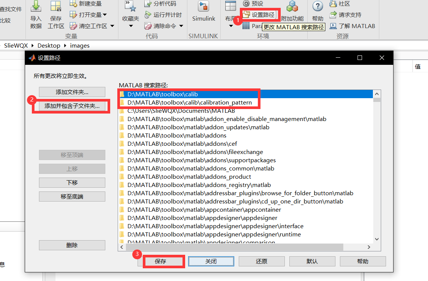Click the Desktop breadcrumb in address bar

pyautogui.click(x=49, y=46)
